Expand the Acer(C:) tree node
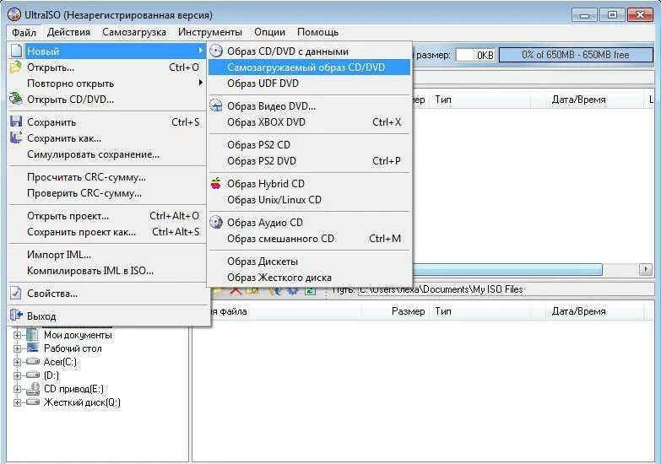 point(17,362)
